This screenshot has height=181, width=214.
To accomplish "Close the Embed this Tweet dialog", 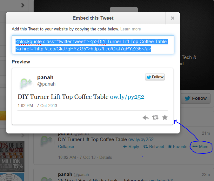I will click(x=173, y=18).
